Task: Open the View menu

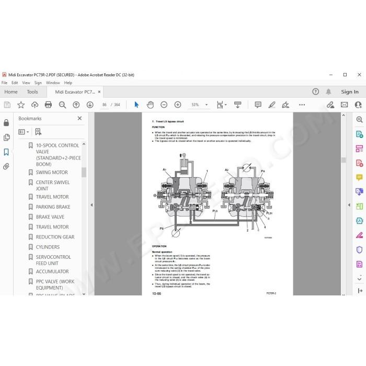Action: 26,83
